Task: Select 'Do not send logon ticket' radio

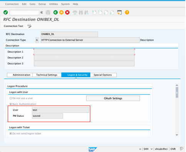Action: (11, 134)
